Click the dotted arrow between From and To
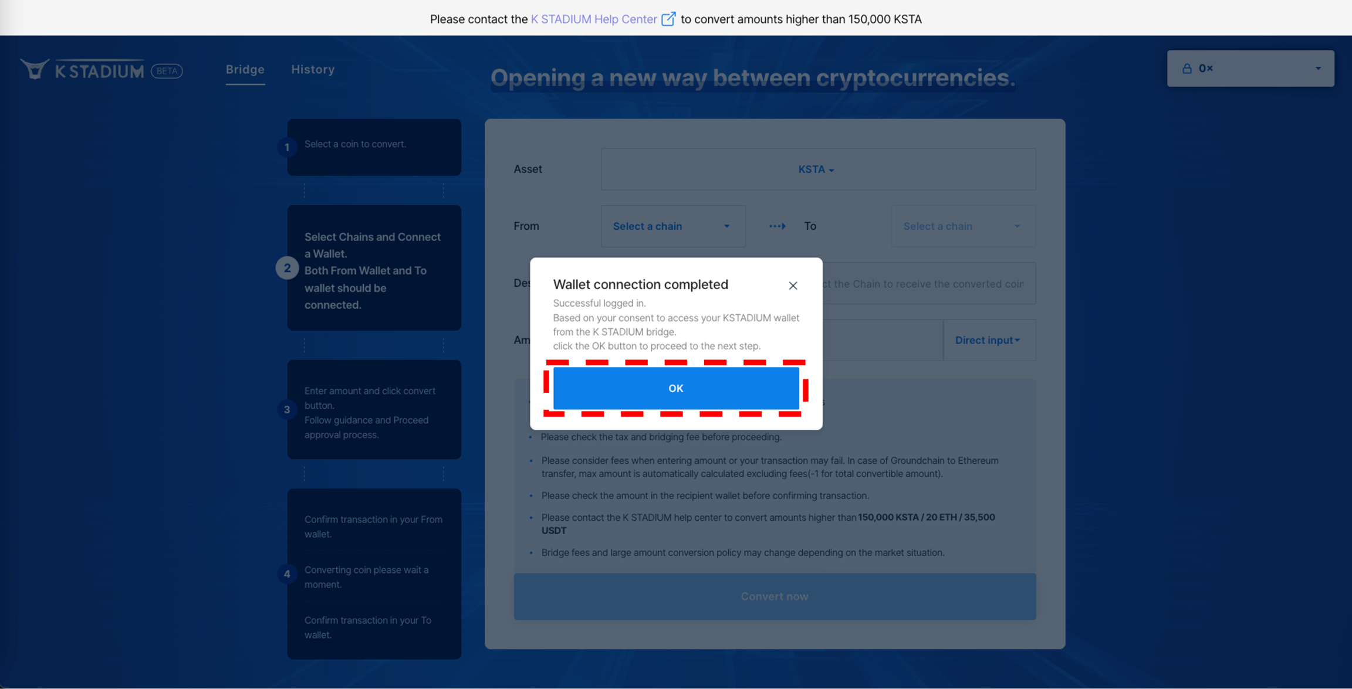Screen dimensions: 1352x689 777,226
